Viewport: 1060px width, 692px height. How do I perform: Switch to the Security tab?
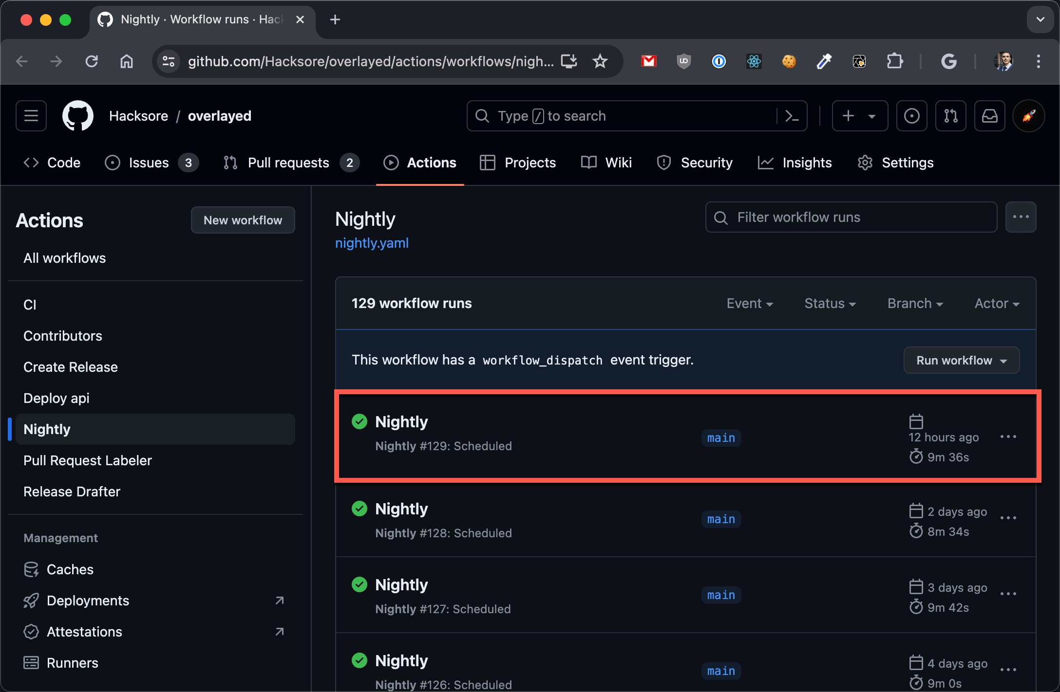695,163
